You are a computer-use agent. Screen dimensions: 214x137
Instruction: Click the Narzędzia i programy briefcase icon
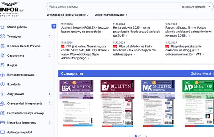point(2,123)
